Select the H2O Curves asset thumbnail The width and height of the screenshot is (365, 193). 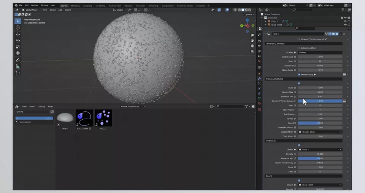(x=84, y=118)
